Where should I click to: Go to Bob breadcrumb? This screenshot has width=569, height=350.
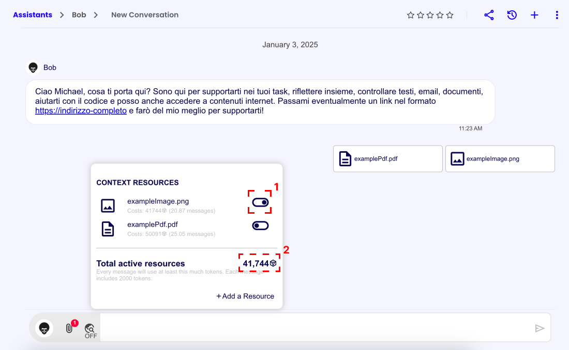pyautogui.click(x=79, y=15)
